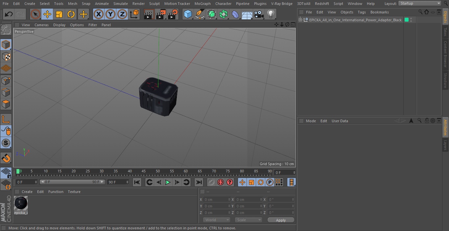Select the epicka material thumbnail
Screen dimensions: 449x231
click(x=21, y=203)
